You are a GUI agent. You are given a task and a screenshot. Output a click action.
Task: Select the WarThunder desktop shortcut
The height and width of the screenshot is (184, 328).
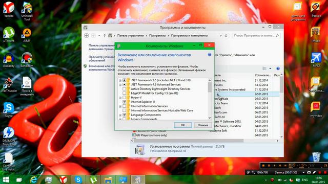(x=9, y=85)
